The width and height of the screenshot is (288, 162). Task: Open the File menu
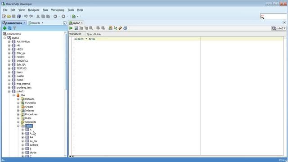pyautogui.click(x=5, y=10)
